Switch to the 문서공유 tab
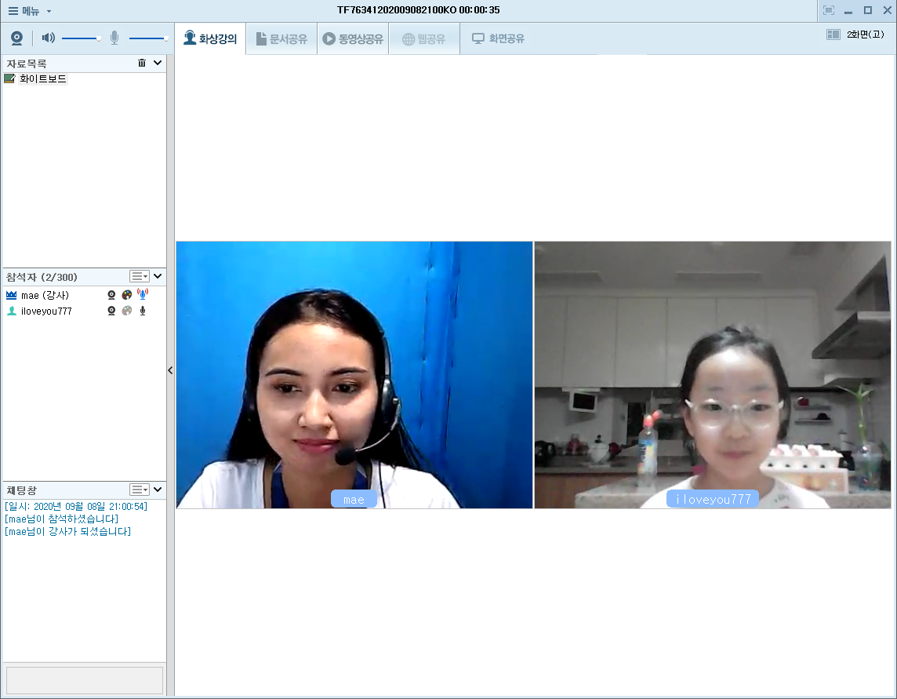The height and width of the screenshot is (699, 897). (281, 38)
